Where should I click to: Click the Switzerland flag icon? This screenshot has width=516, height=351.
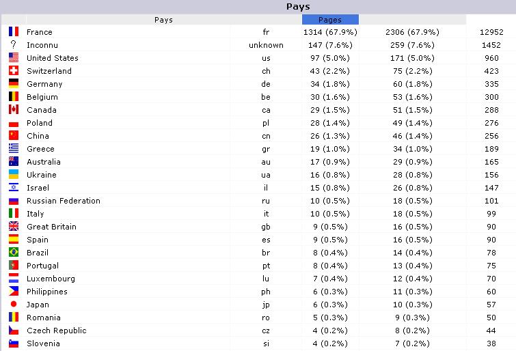[14, 70]
